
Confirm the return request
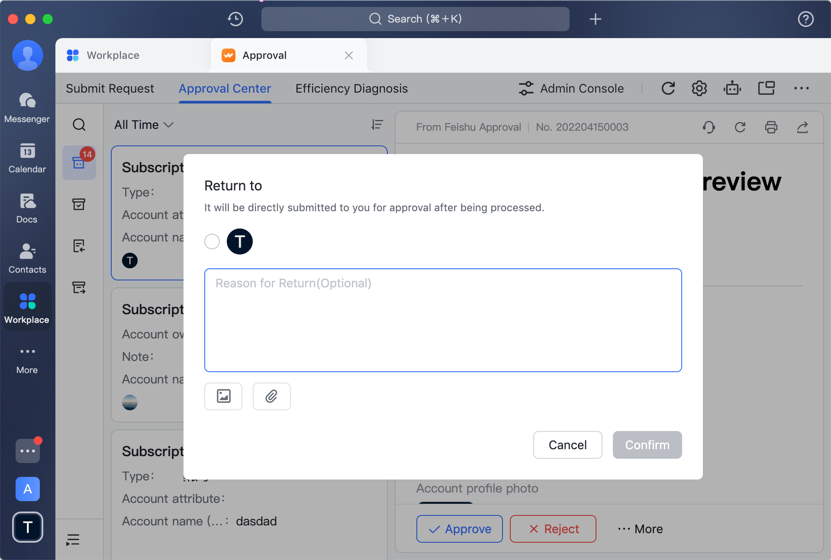(647, 444)
